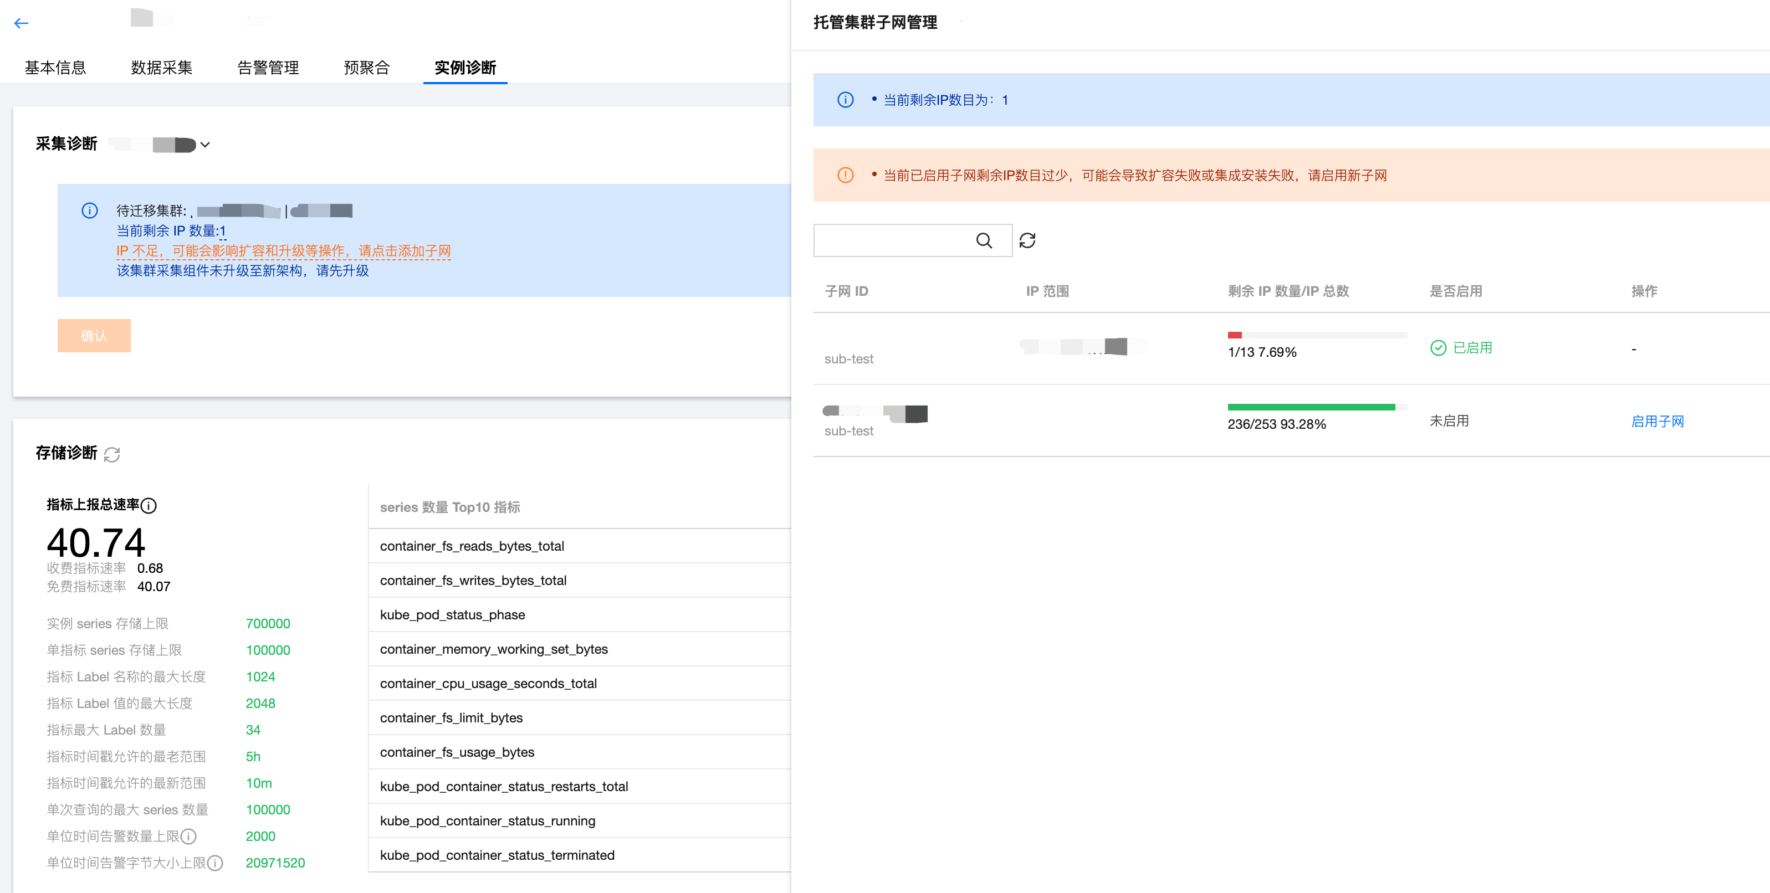The width and height of the screenshot is (1770, 893).
Task: Open the 预聚合 tab
Action: click(x=366, y=68)
